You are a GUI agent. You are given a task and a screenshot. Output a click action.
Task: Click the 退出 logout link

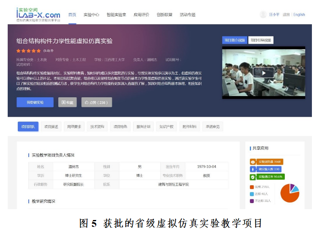pos(286,15)
